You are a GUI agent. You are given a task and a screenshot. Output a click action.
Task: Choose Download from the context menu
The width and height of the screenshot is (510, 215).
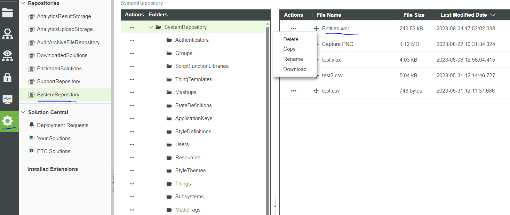[x=295, y=69]
